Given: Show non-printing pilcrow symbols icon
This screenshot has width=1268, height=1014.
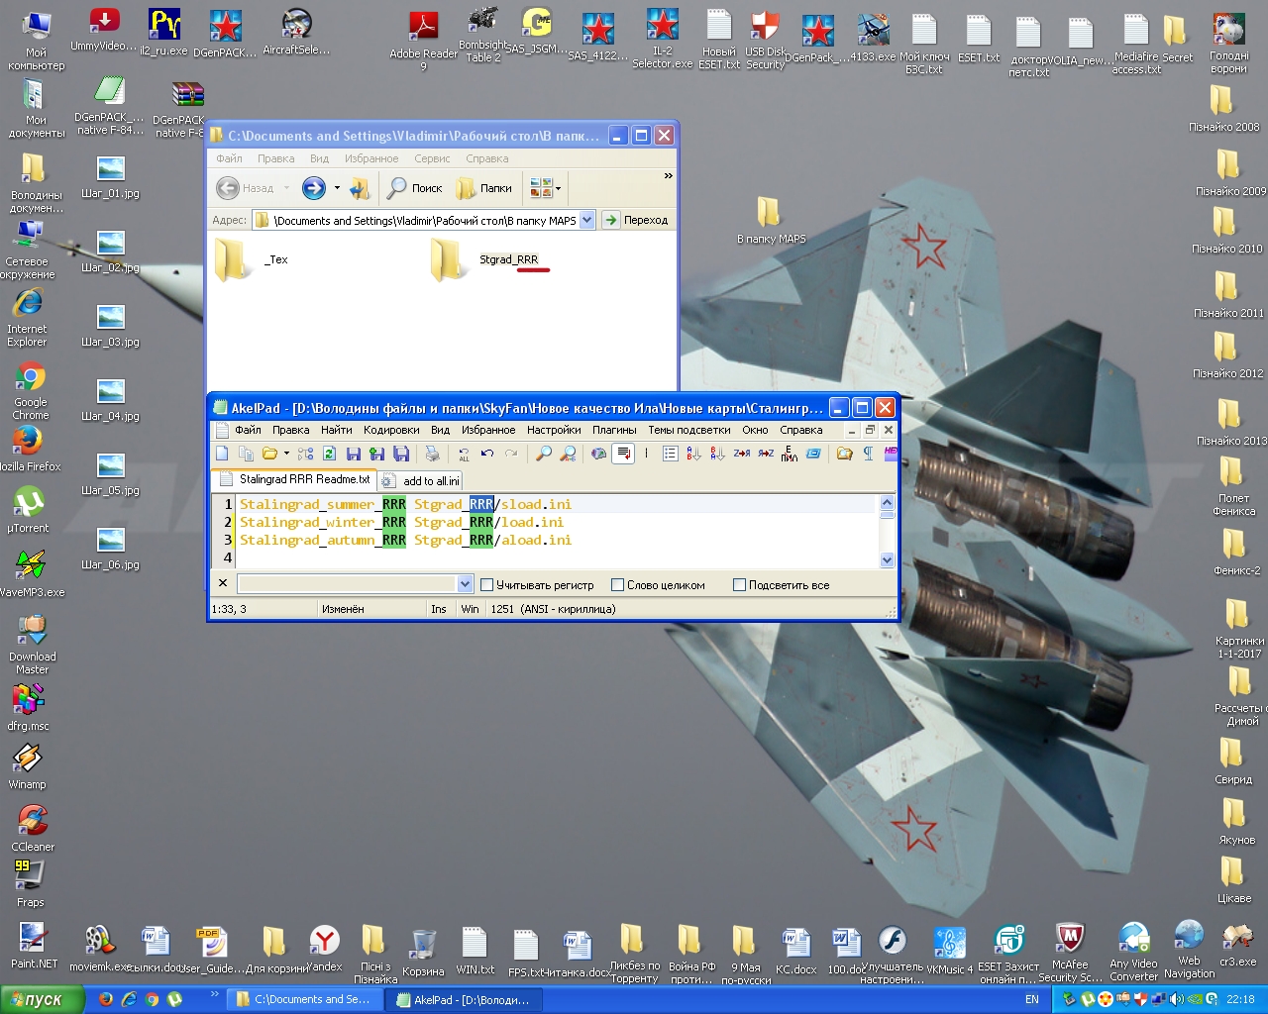Looking at the screenshot, I should pos(868,454).
